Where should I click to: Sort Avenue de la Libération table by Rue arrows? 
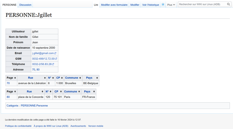click(x=45, y=78)
